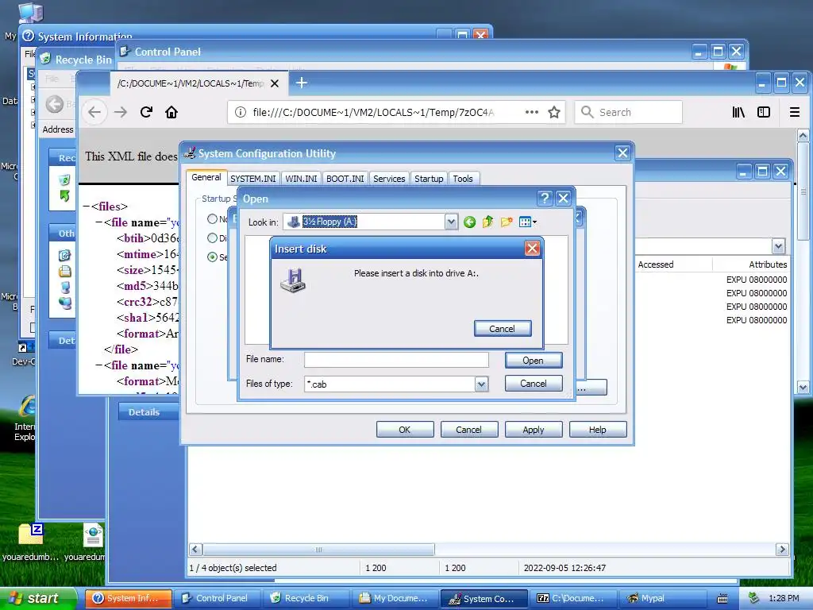
Task: Click Apply in System Configuration Utility
Action: [534, 430]
